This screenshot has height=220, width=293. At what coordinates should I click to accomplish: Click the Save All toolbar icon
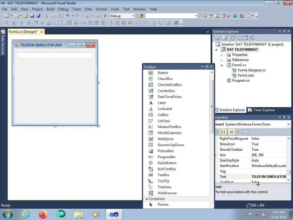(x=38, y=16)
